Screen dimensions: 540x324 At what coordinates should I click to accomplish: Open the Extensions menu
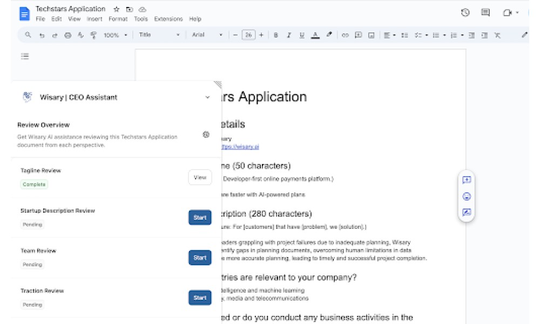point(168,19)
